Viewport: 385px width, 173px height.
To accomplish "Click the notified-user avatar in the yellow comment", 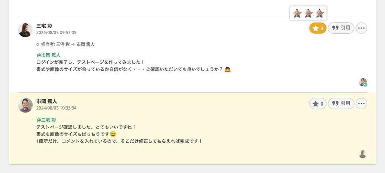I will [363, 154].
